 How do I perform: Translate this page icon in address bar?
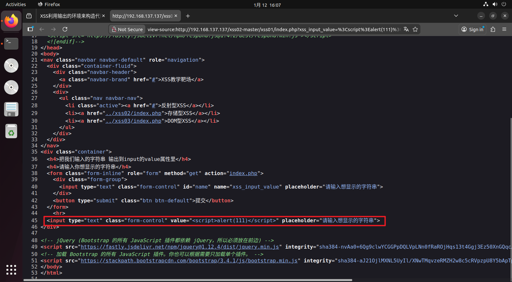pyautogui.click(x=406, y=29)
